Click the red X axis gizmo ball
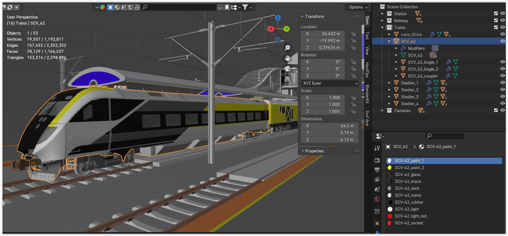 coord(271,29)
